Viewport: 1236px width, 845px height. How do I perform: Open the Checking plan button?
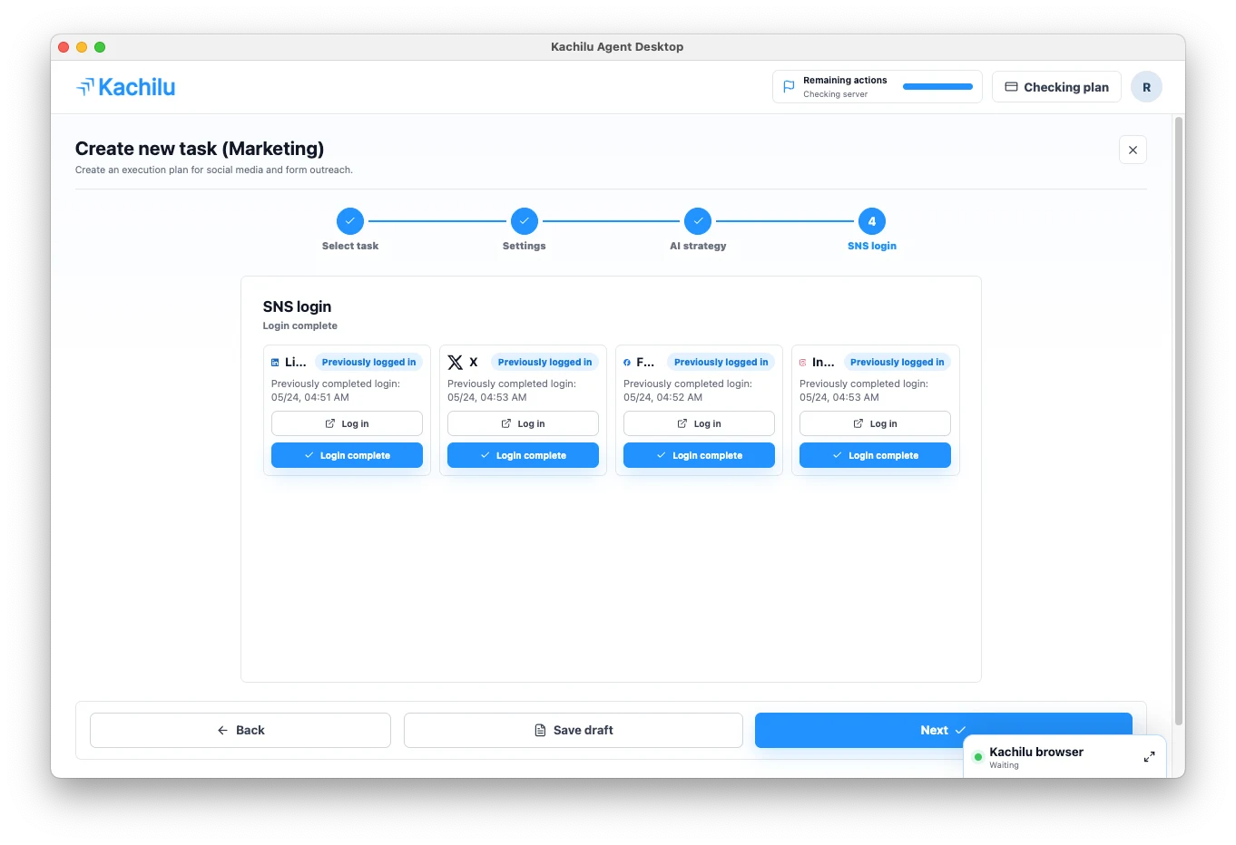1056,87
